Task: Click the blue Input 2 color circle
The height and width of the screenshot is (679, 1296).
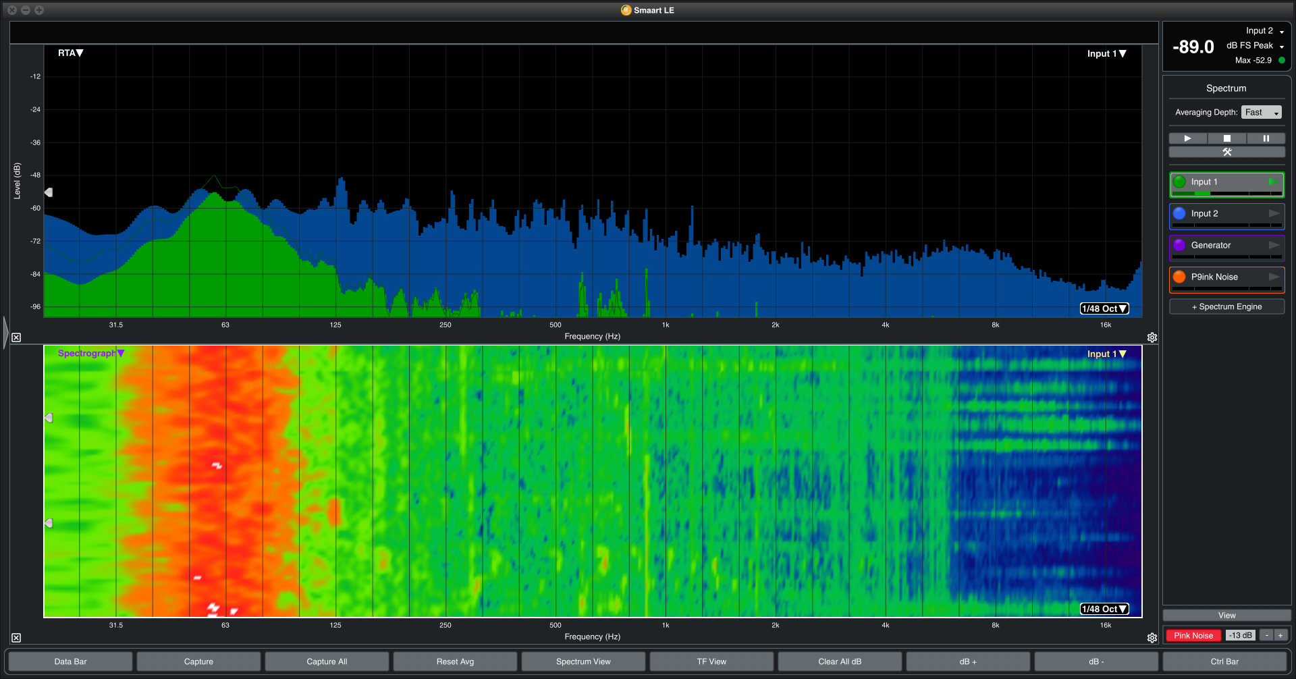Action: tap(1179, 213)
